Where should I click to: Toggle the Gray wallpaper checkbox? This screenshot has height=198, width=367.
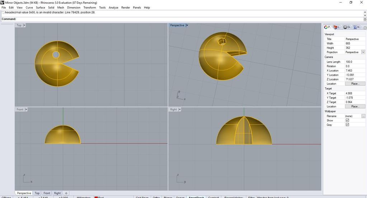click(347, 125)
